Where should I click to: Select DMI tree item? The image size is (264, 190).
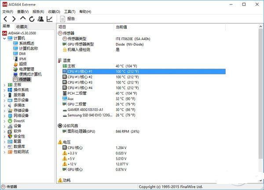coord(19,54)
